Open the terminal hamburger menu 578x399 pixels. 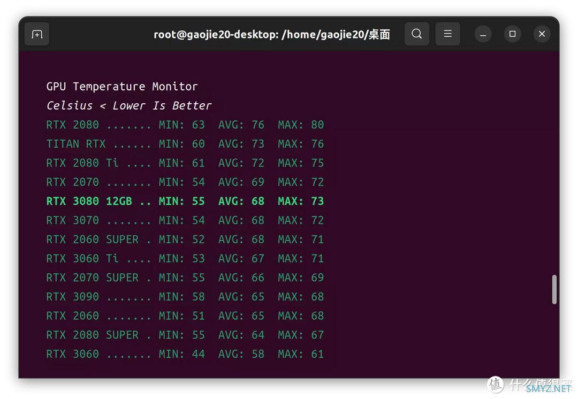click(447, 34)
